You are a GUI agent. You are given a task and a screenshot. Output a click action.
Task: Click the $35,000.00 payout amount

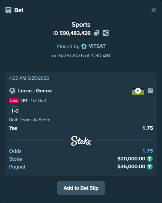click(131, 167)
